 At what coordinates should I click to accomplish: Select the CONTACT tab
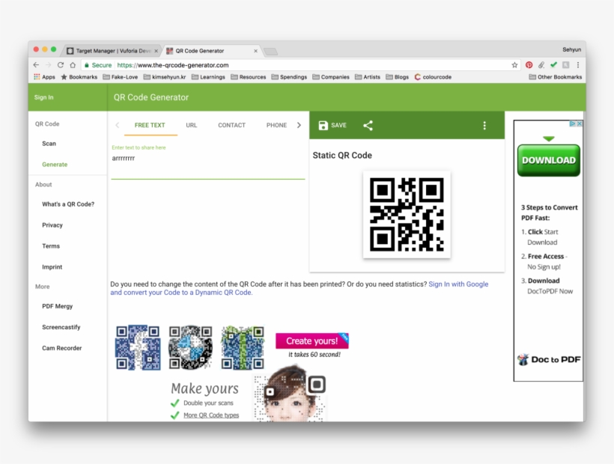[x=232, y=125]
